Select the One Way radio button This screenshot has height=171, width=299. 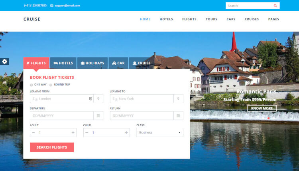click(31, 85)
